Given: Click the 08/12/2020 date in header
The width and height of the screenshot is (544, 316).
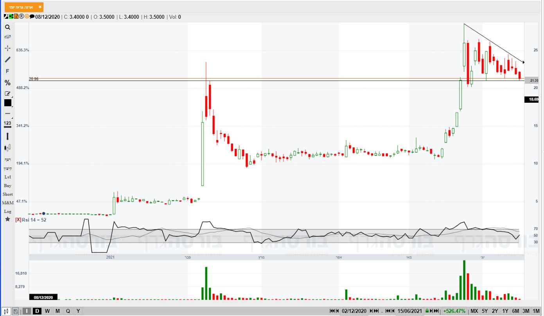Looking at the screenshot, I should 48,17.
